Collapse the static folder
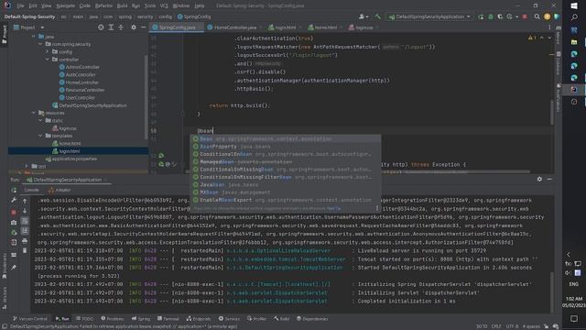Viewport: 586px width, 330px height. pos(40,120)
